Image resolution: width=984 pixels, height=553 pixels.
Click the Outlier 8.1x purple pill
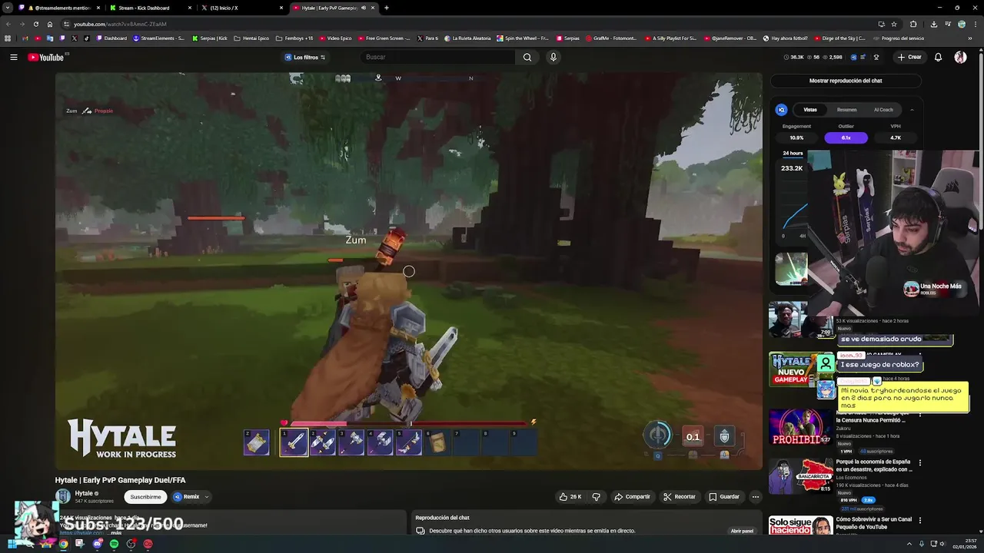846,137
